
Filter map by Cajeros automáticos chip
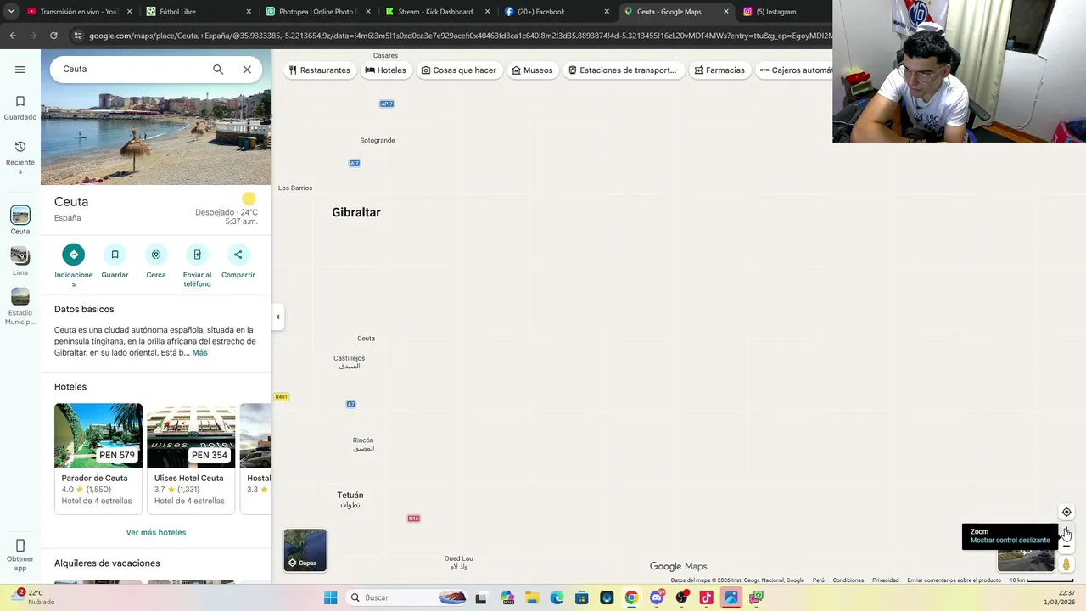pyautogui.click(x=794, y=70)
